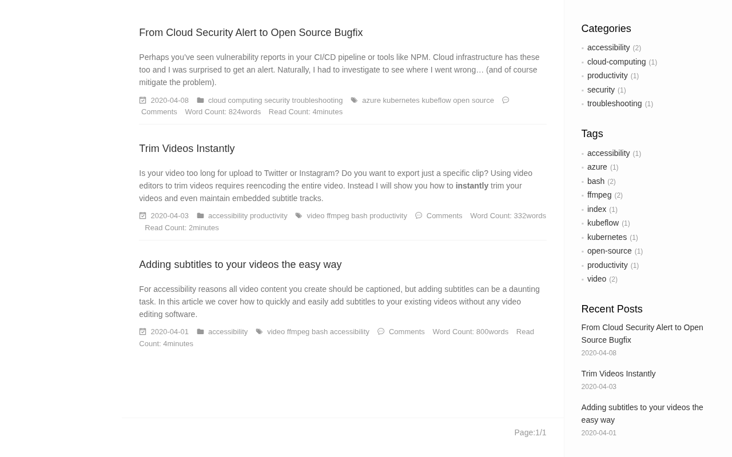
Task: Choose the kubeflow tag in sidebar
Action: click(603, 223)
